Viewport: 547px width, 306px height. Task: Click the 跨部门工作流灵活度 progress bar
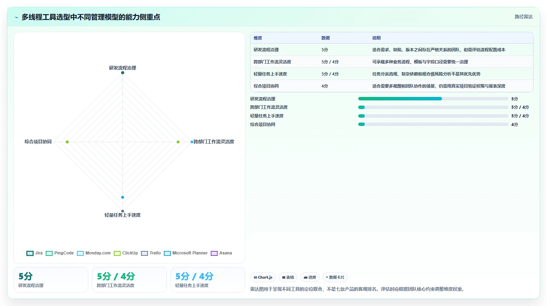coord(433,107)
